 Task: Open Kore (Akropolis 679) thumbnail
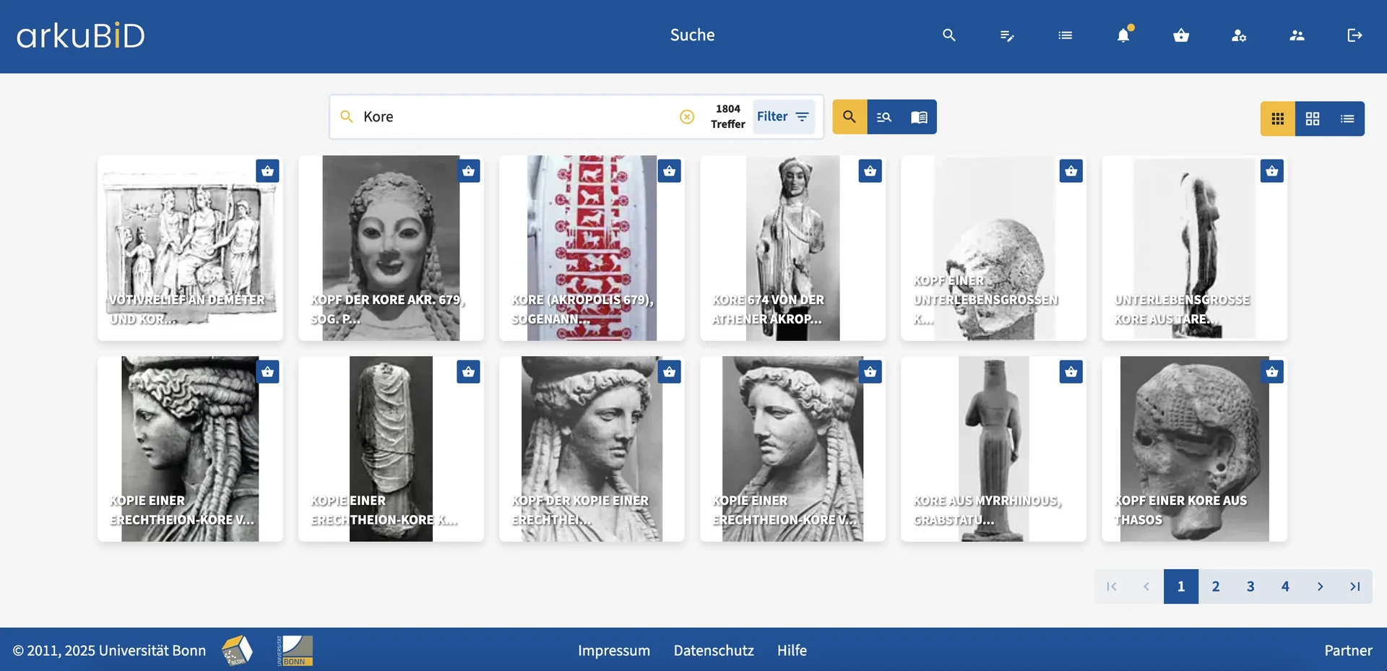[592, 248]
